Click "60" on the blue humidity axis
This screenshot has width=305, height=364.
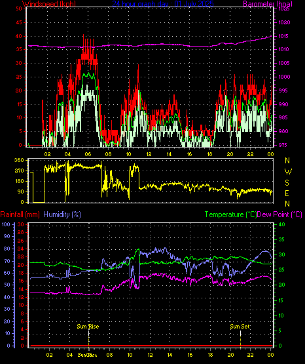click(x=7, y=273)
